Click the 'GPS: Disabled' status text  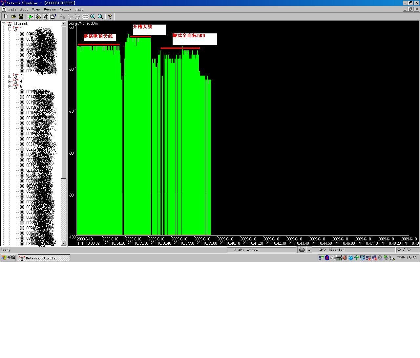tap(331, 250)
